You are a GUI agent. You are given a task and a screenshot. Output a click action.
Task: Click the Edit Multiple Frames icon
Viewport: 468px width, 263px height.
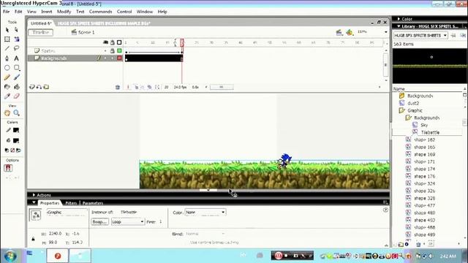tap(149, 87)
